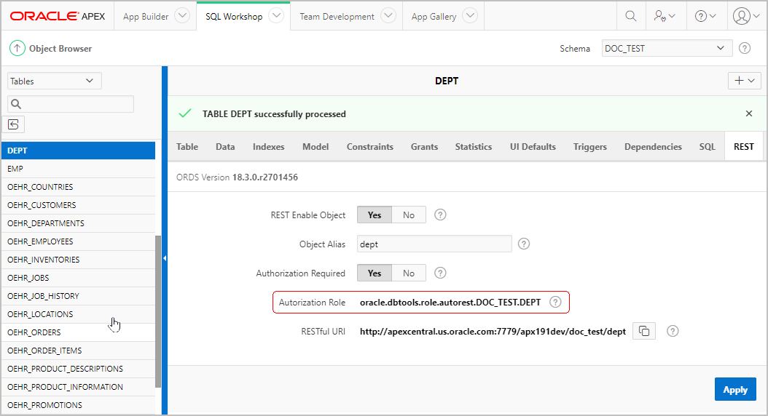Image resolution: width=768 pixels, height=416 pixels.
Task: Open the create object plus menu
Action: [744, 81]
